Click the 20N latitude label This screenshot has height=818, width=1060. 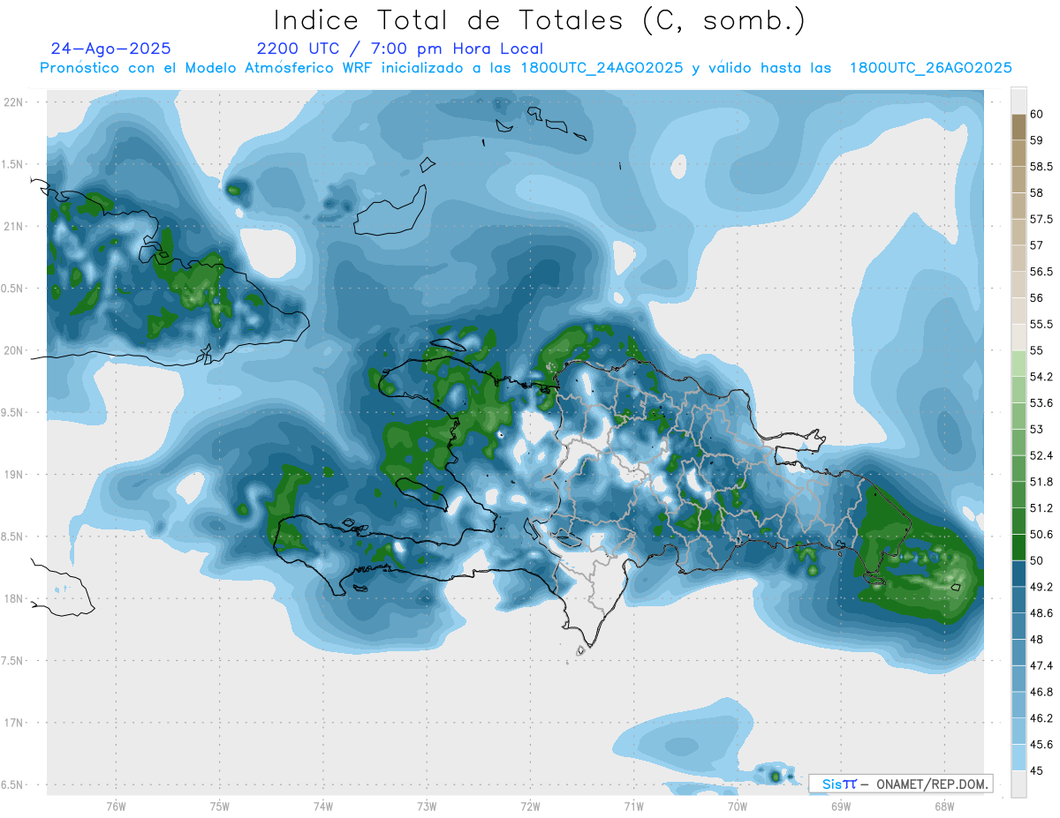click(14, 350)
